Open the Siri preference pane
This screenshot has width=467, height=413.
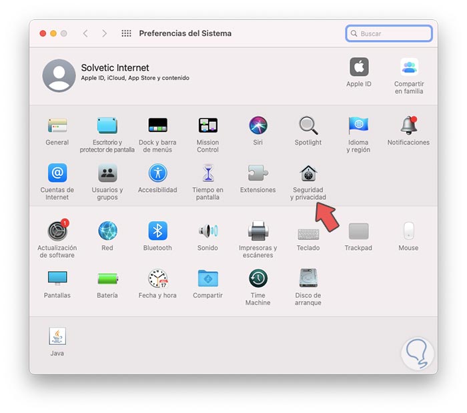click(x=258, y=126)
